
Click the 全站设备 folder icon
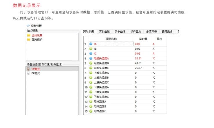click(29, 36)
